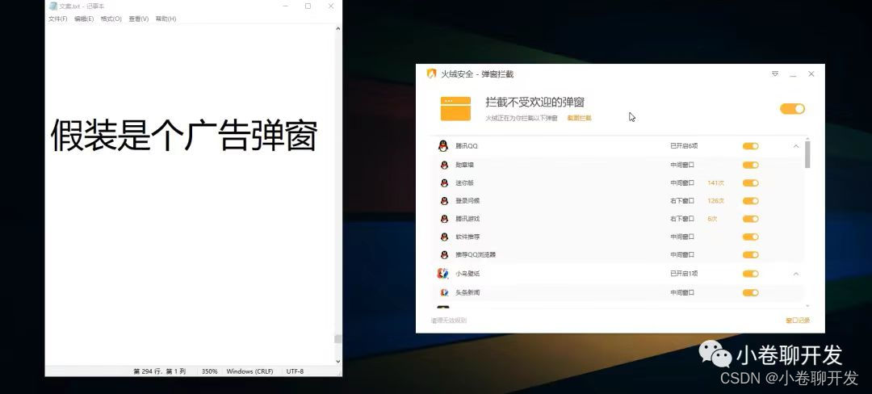Screen dimensions: 872x394
Task: Click the 141次 block count
Action: pyautogui.click(x=715, y=182)
